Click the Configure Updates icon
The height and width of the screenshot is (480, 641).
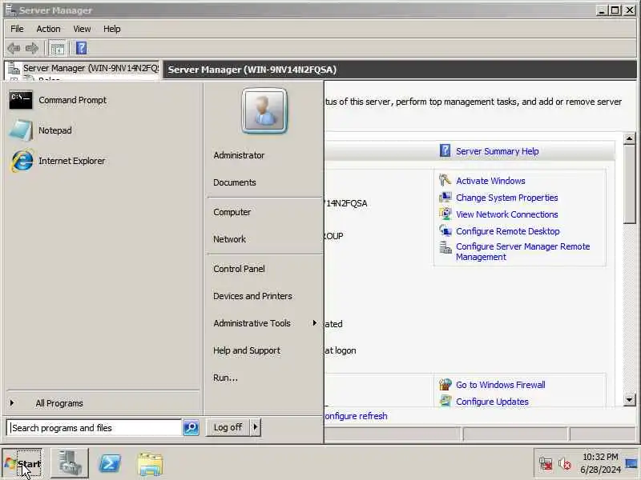(445, 401)
